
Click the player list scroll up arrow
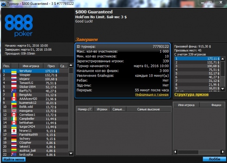click(x=71, y=65)
